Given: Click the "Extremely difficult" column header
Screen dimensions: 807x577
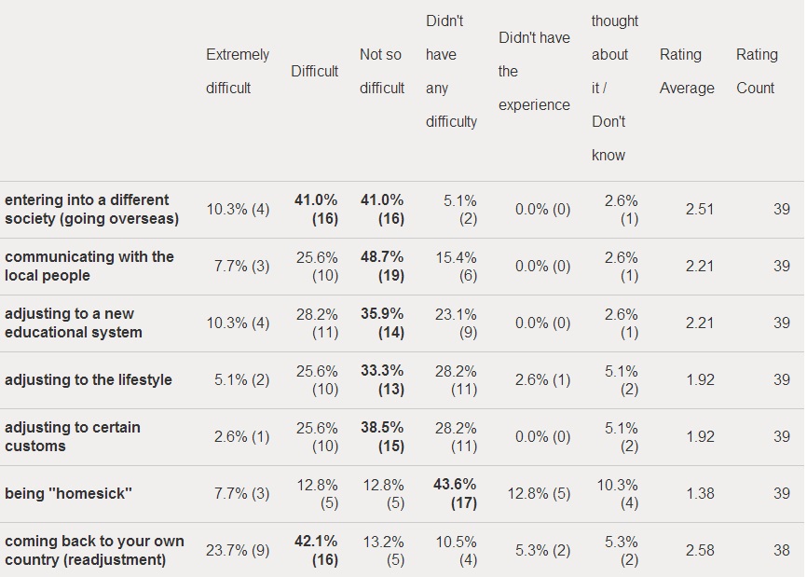Looking at the screenshot, I should (x=238, y=71).
